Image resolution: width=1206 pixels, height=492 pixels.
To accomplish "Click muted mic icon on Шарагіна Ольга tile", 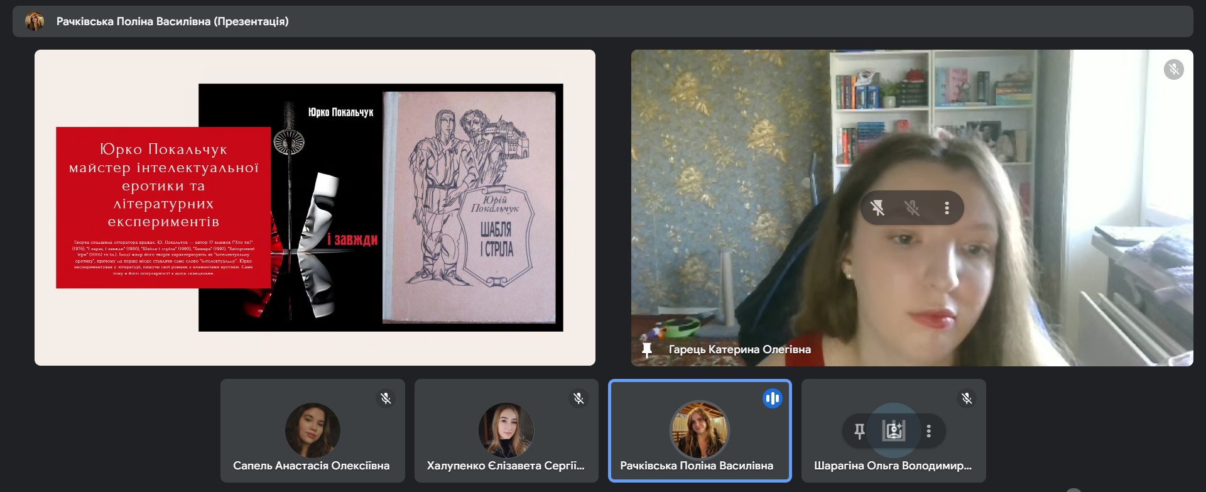I will [967, 398].
